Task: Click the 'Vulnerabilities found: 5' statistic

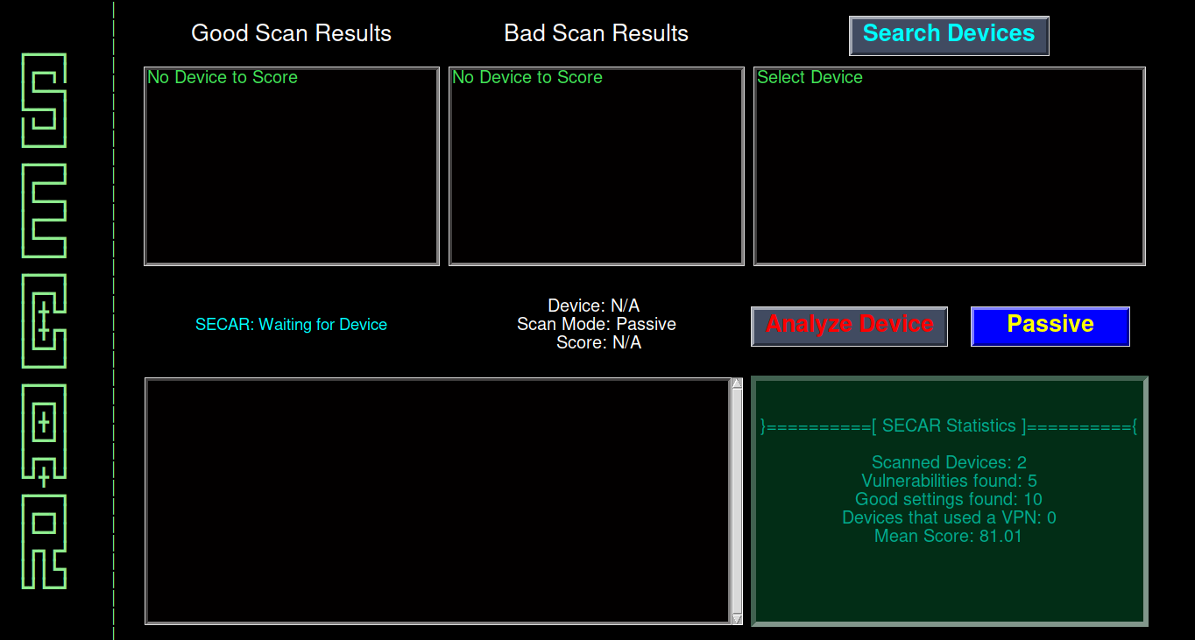Action: point(949,481)
